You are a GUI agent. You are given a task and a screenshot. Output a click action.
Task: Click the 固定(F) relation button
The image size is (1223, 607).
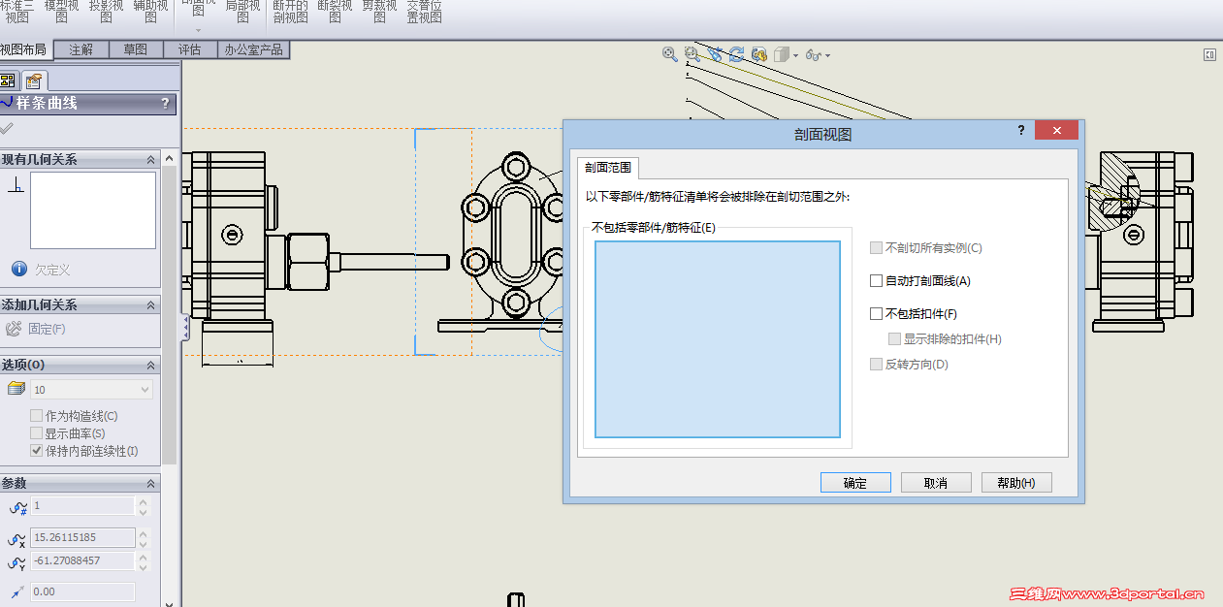(x=36, y=330)
